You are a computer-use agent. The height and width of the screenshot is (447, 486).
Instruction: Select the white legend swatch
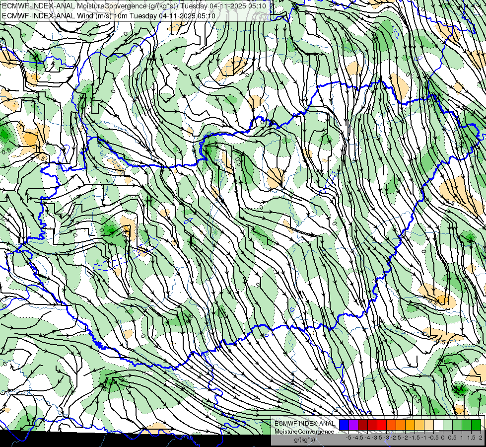(438, 425)
